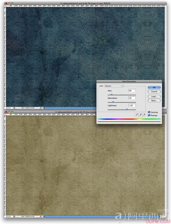Image resolution: width=171 pixels, height=224 pixels.
Task: Click the Lightness slider handle
Action: click(x=127, y=109)
